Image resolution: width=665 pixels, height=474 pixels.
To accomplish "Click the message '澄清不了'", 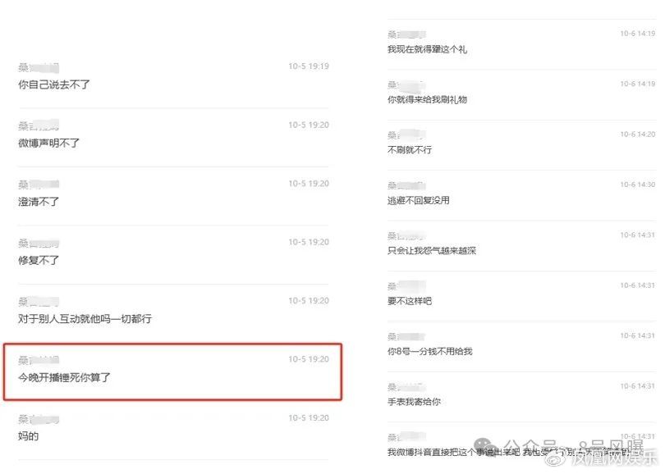I will click(x=39, y=202).
